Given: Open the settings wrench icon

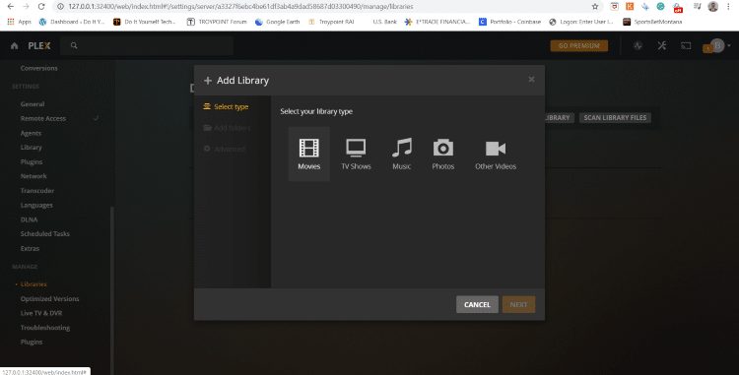Looking at the screenshot, I should pos(662,45).
